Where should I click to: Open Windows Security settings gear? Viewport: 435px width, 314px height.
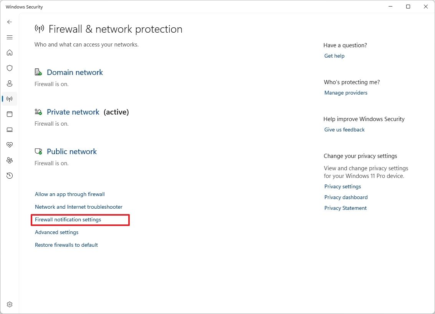[x=10, y=304]
